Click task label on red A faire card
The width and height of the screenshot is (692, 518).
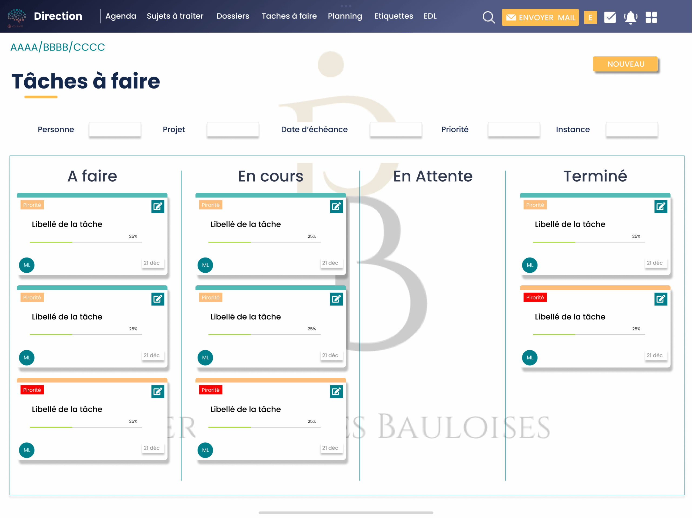[67, 409]
